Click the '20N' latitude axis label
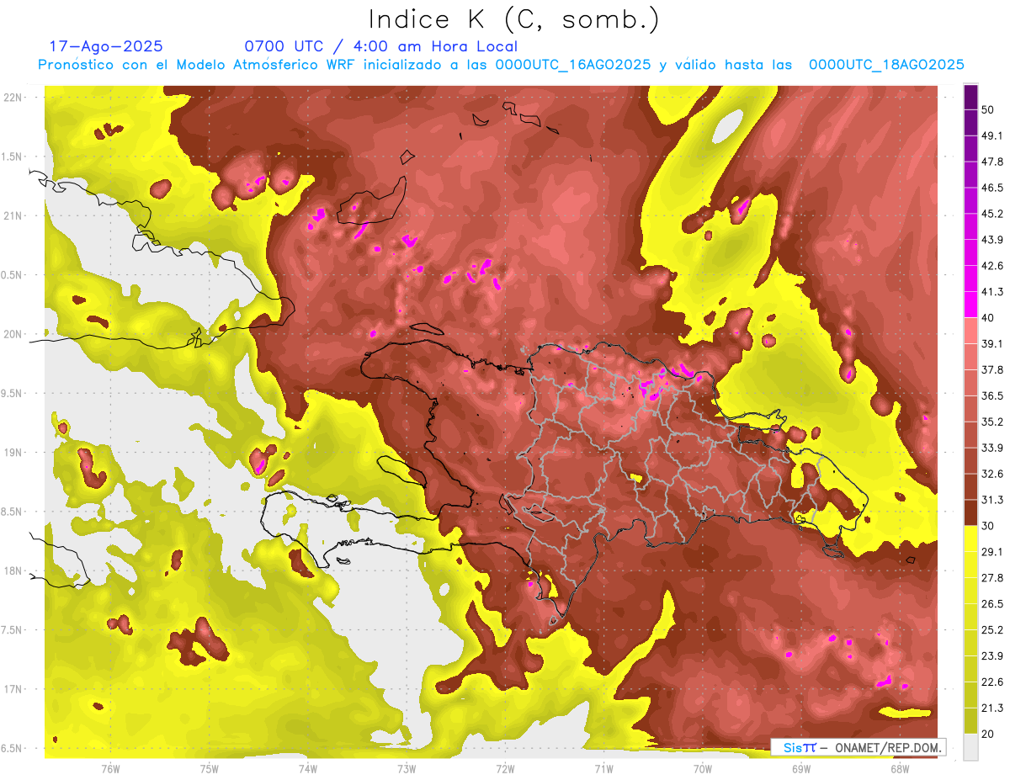 pos(12,334)
